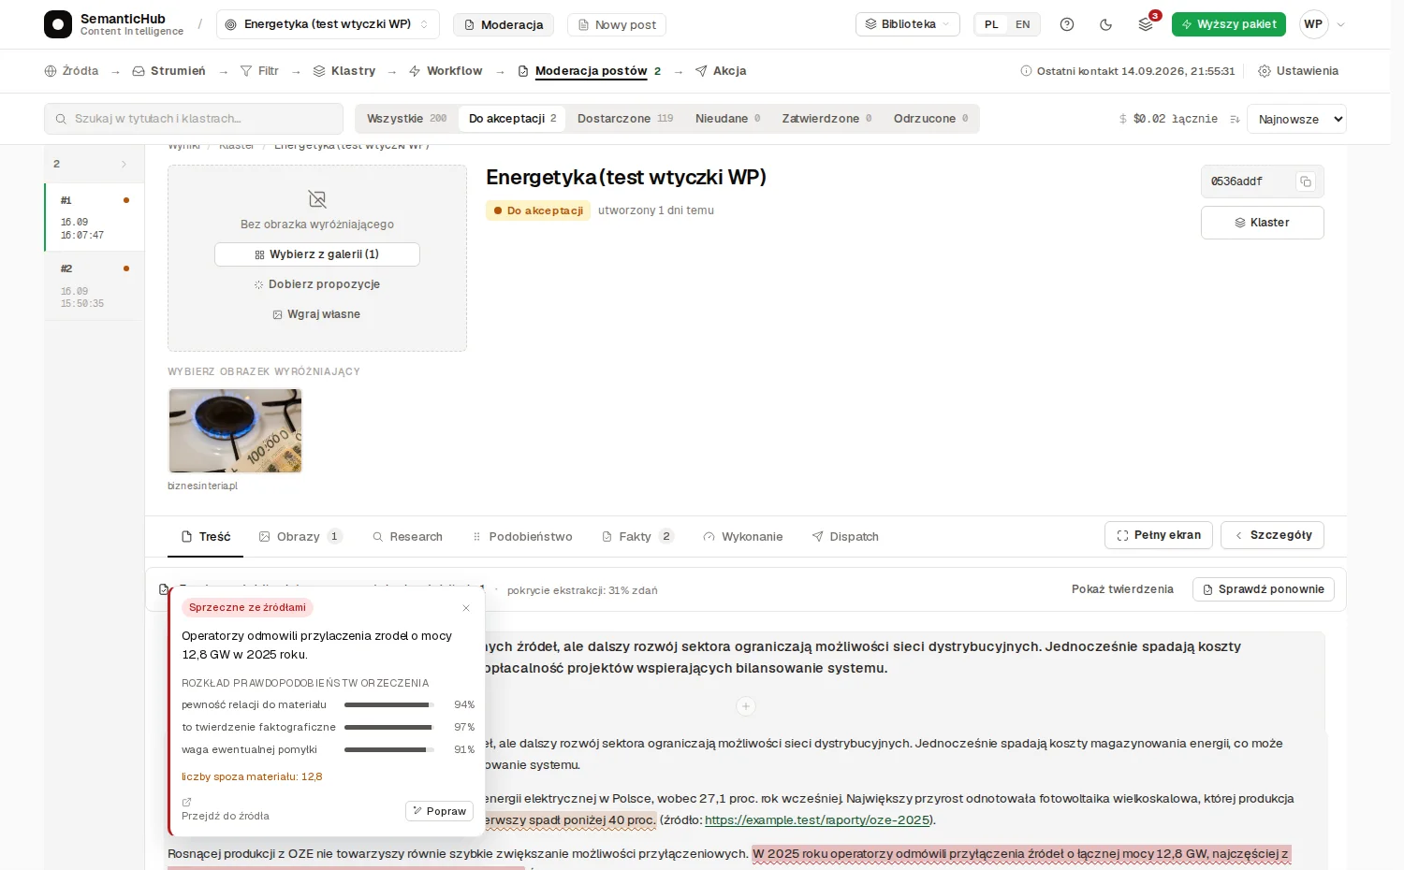Close the Sprzeczne ze źródłami popup
The width and height of the screenshot is (1404, 870).
(x=466, y=608)
